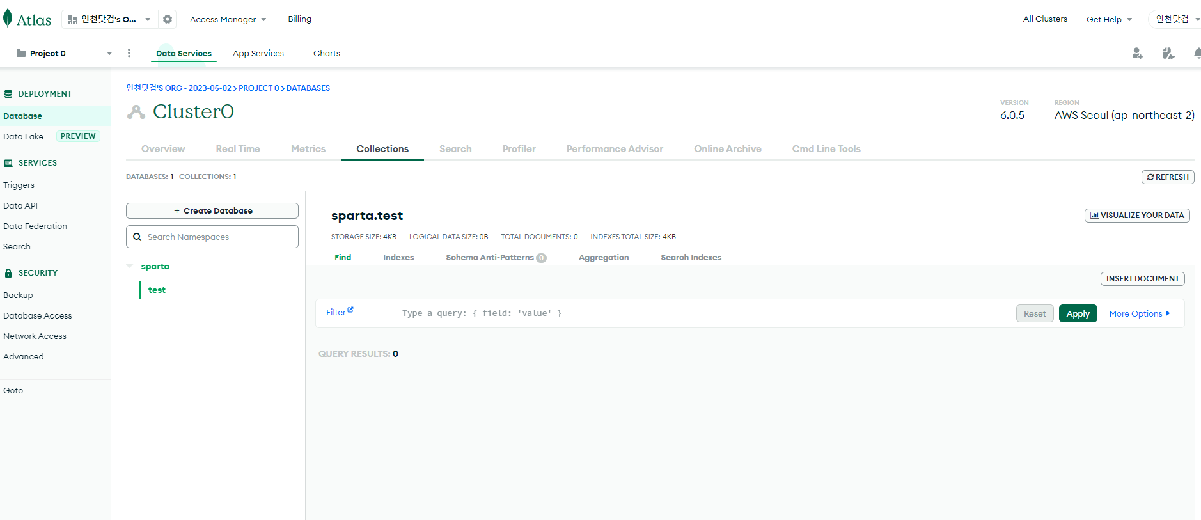The width and height of the screenshot is (1201, 520).
Task: Open the Billing page
Action: (299, 19)
